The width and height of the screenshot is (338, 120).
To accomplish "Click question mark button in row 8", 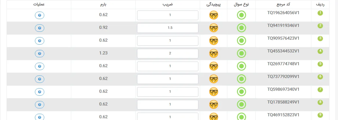I will point(39,104).
